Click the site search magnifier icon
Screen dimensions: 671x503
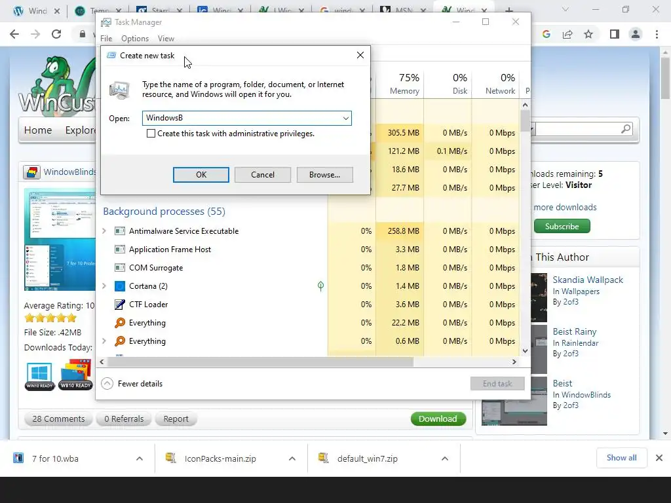[x=626, y=128]
